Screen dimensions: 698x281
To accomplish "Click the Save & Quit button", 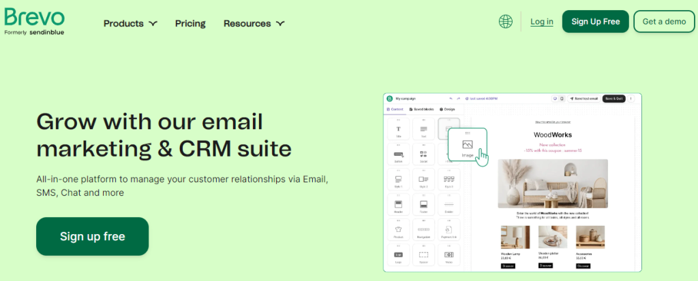I will point(614,99).
